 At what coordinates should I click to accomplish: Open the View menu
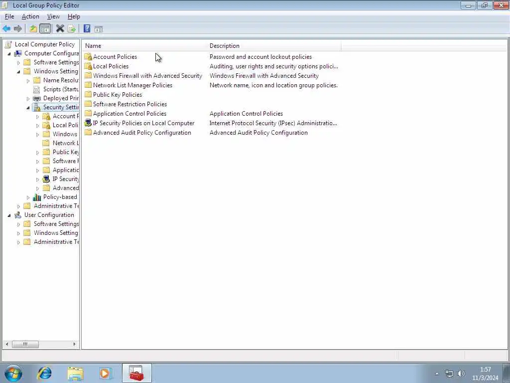point(53,16)
